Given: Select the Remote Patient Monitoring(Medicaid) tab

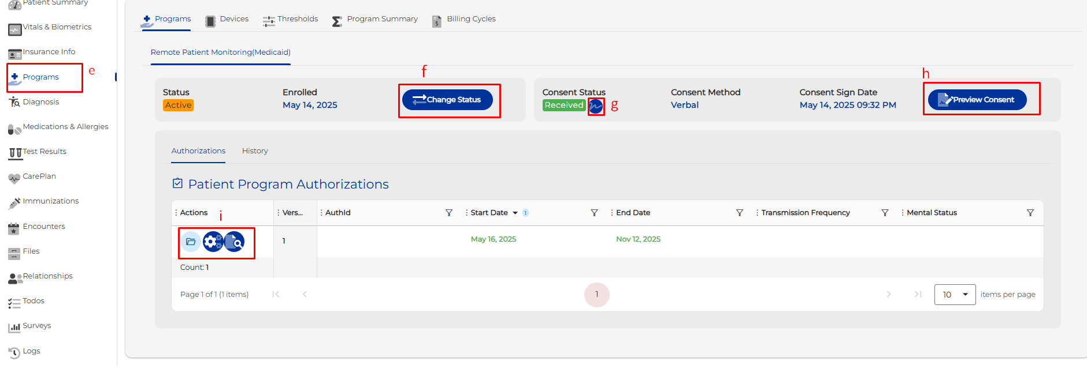Looking at the screenshot, I should click(221, 52).
